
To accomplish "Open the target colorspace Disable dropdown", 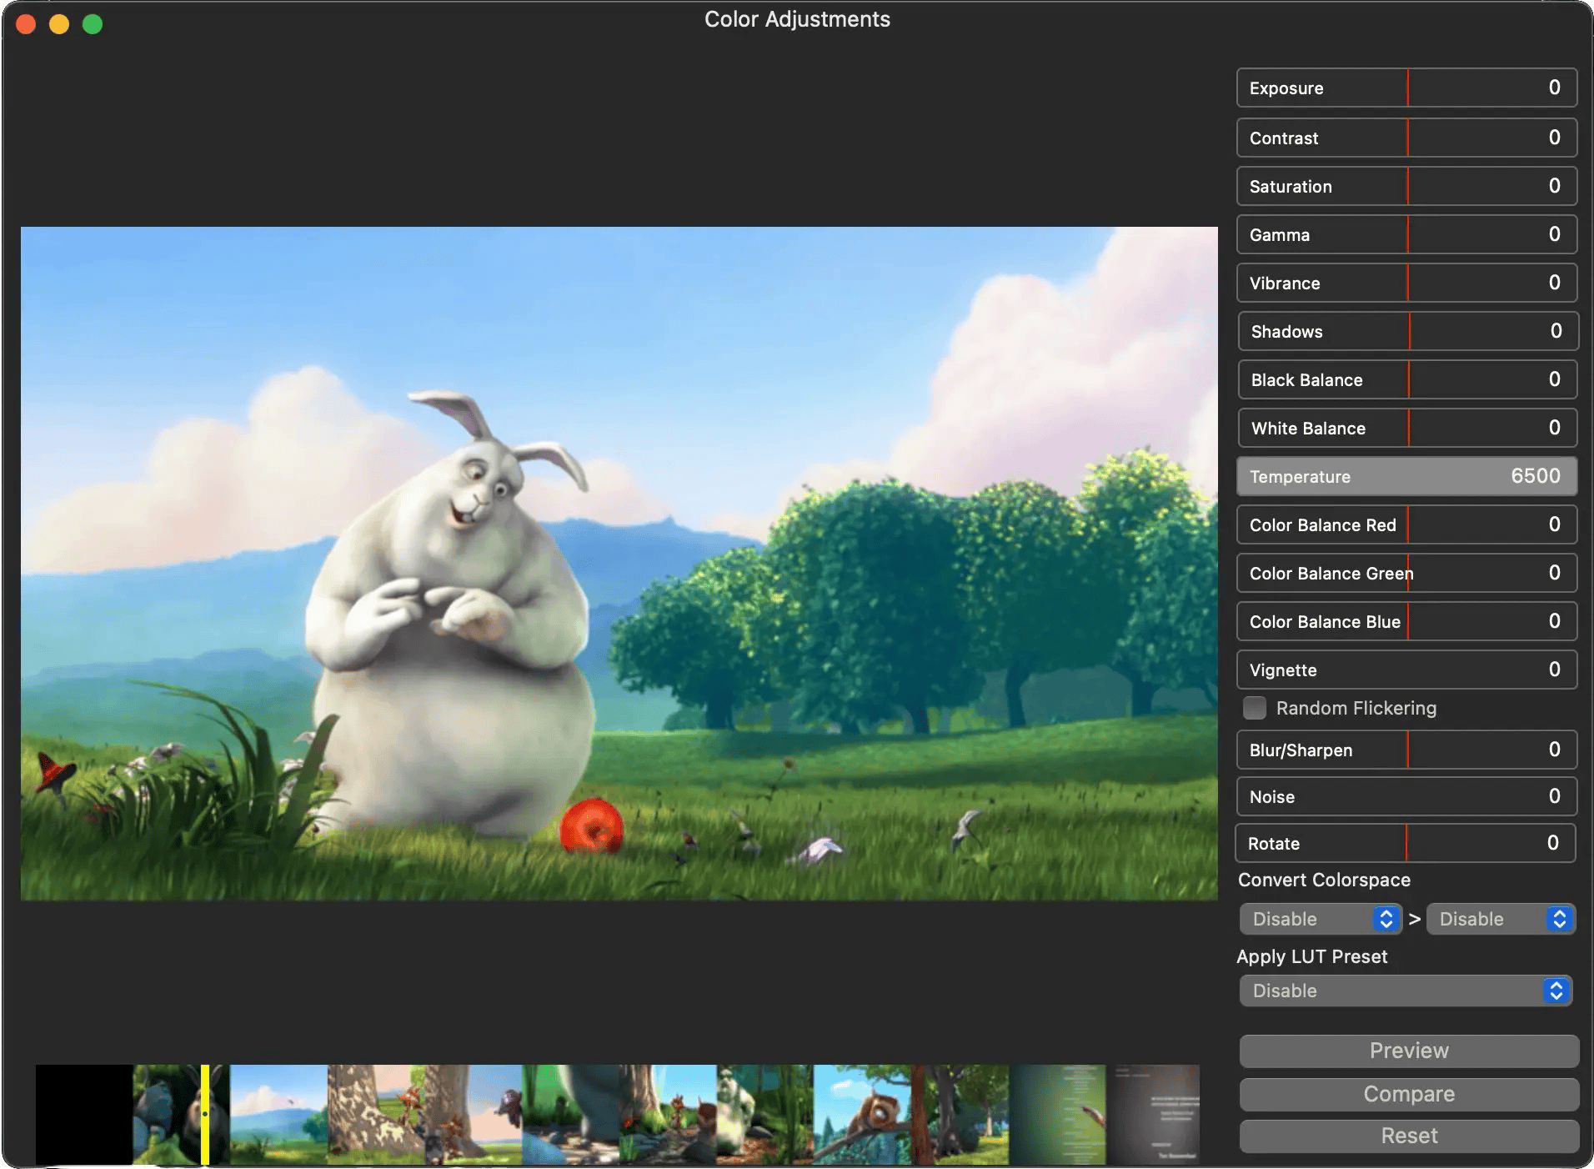I will [x=1501, y=919].
